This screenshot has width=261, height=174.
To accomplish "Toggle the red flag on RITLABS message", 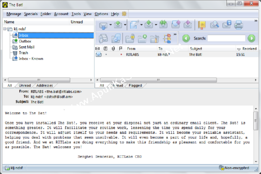I will pyautogui.click(x=121, y=54).
